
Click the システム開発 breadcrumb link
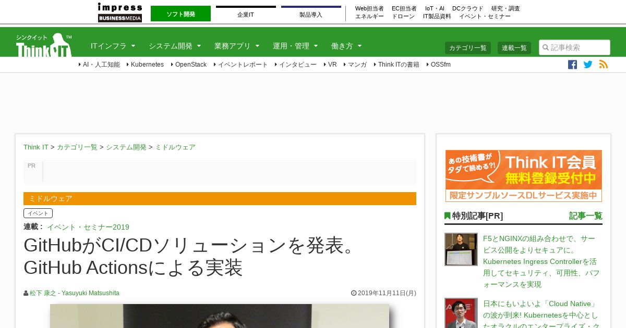pyautogui.click(x=126, y=147)
